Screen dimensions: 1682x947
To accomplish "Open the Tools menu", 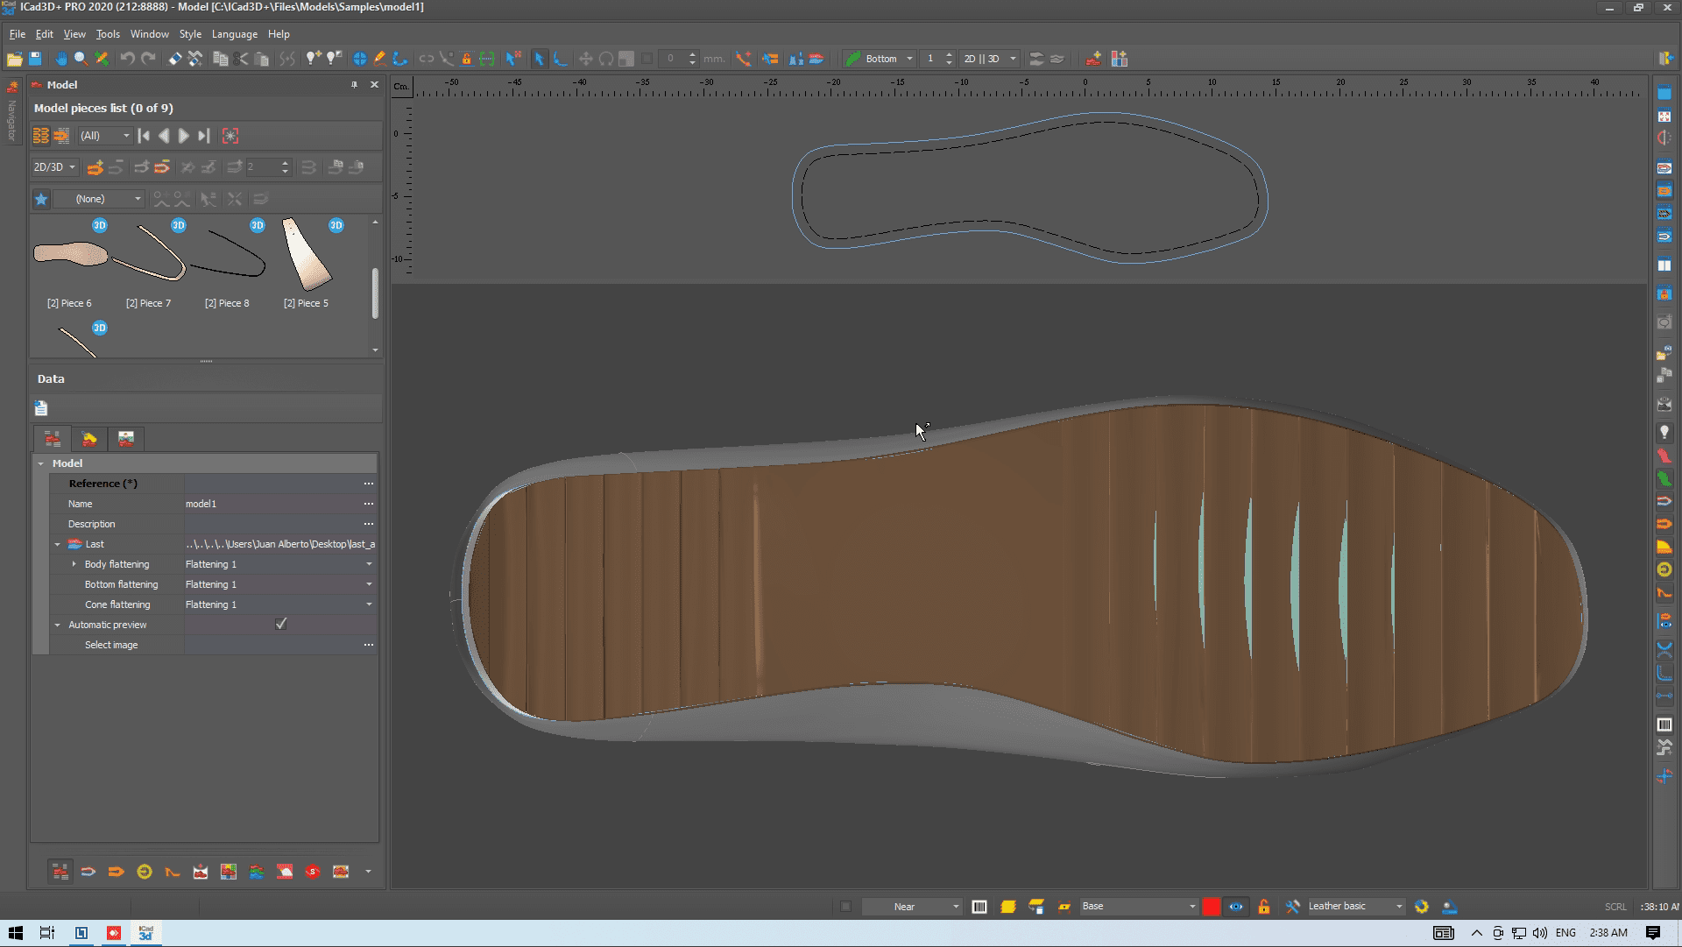I will (x=107, y=34).
